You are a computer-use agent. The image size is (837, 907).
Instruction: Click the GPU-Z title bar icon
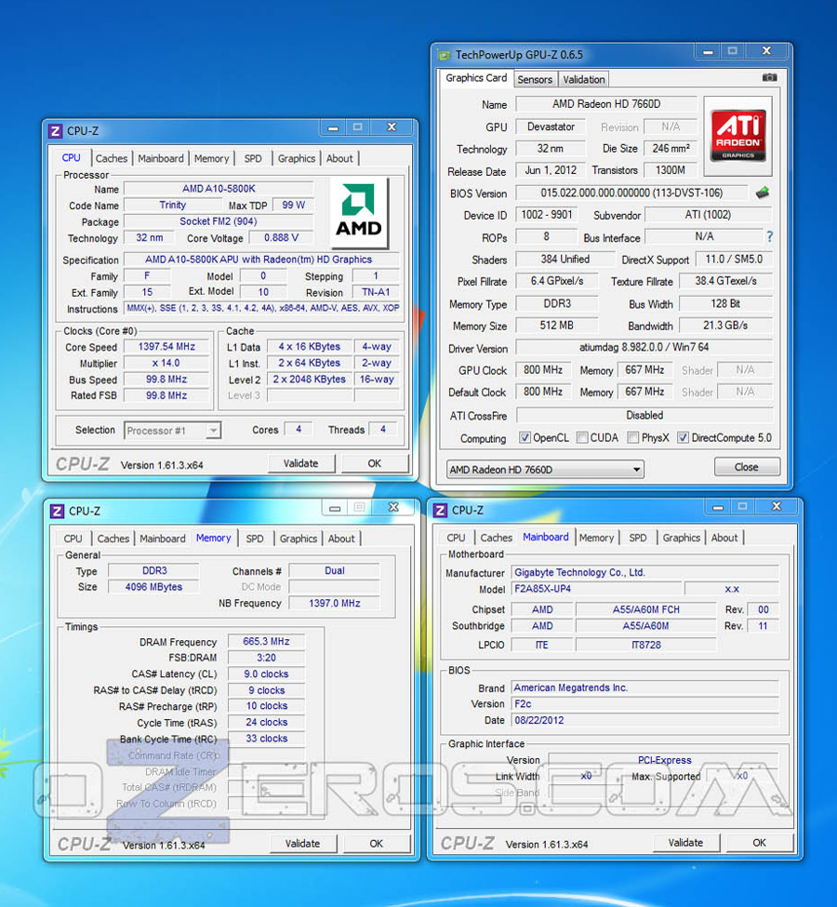coord(445,55)
